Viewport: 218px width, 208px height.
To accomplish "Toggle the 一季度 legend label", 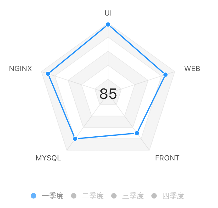I will tap(53, 196).
